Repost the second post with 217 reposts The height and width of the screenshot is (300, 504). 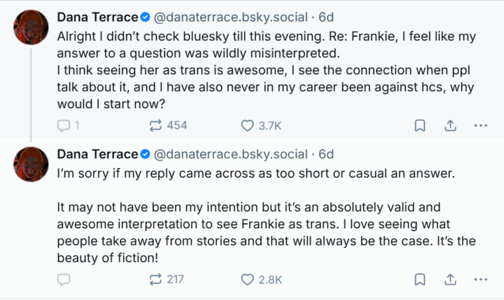click(157, 279)
